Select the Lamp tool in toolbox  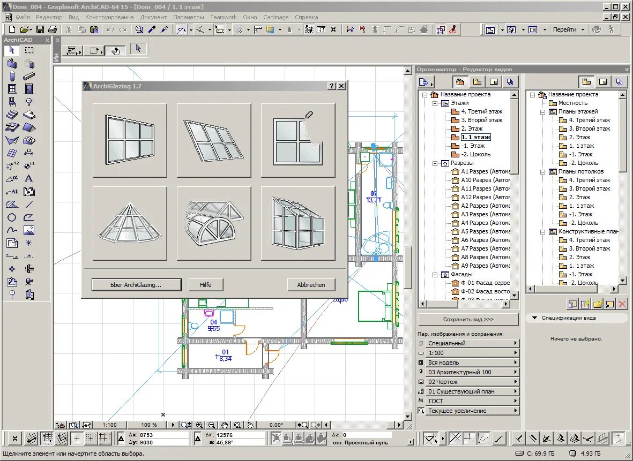[x=29, y=102]
